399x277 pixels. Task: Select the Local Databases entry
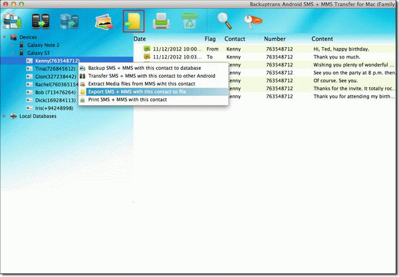(x=38, y=116)
